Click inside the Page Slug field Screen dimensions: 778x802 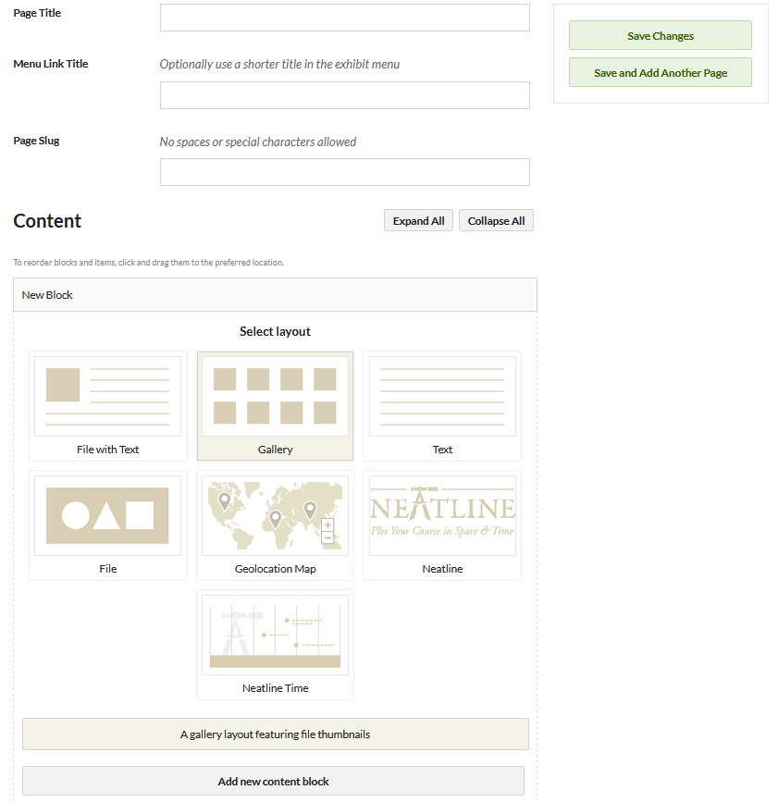tap(344, 171)
